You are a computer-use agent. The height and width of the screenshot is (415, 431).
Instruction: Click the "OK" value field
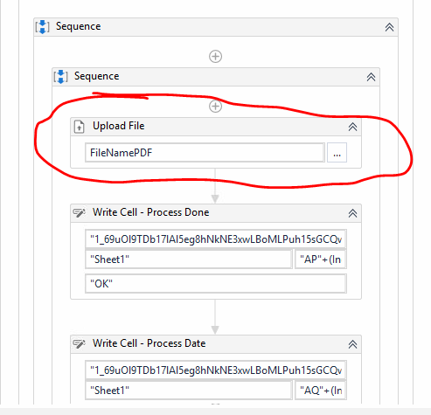click(216, 283)
